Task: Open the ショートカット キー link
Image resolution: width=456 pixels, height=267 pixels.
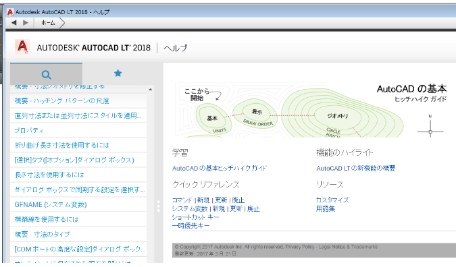Action: point(195,217)
